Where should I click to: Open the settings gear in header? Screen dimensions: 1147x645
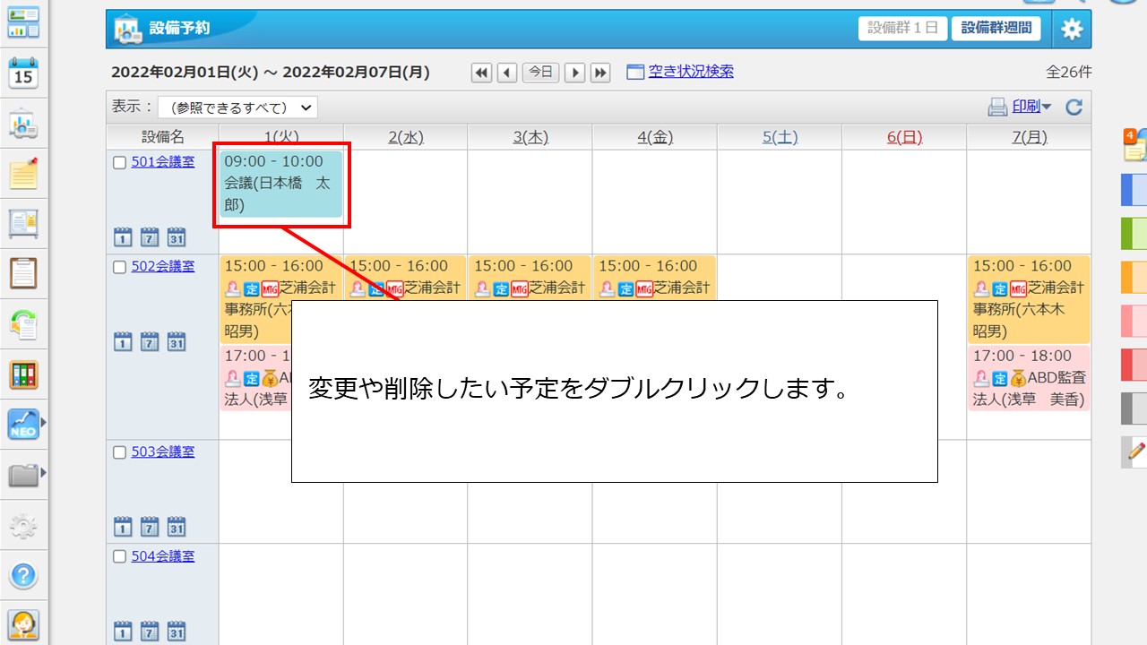(x=1071, y=29)
